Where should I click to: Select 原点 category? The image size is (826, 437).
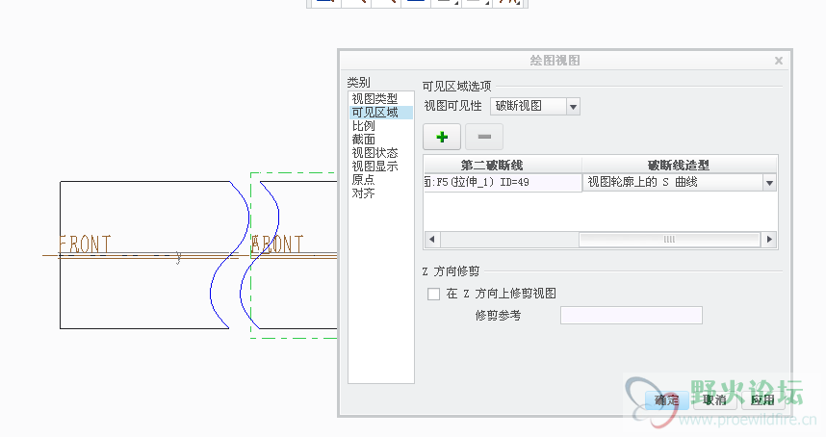[363, 180]
